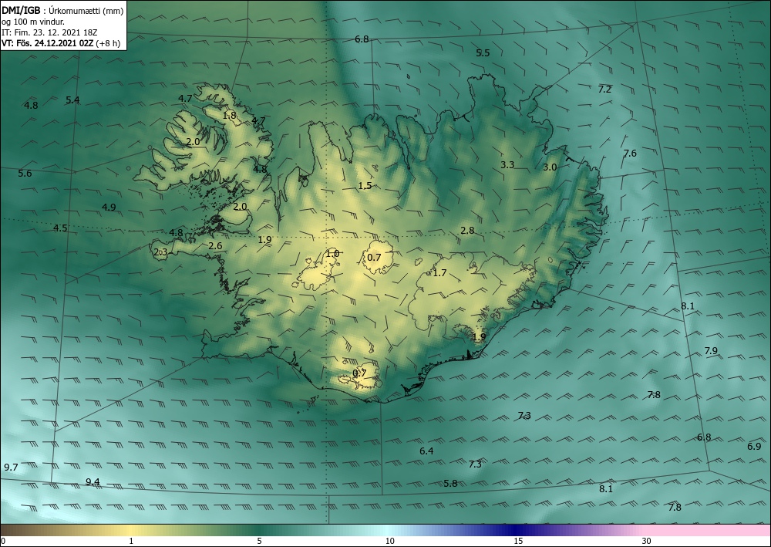The image size is (771, 547).
Task: Click the color scale tick label 30
Action: pyautogui.click(x=647, y=541)
